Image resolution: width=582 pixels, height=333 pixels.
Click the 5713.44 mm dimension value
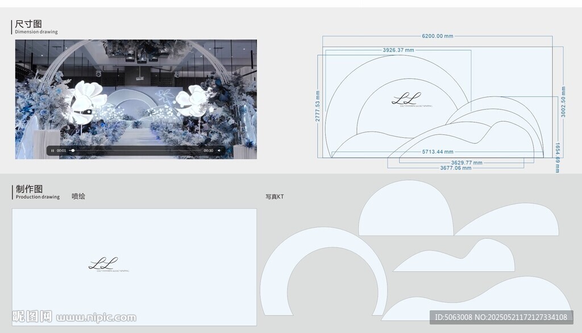coord(438,152)
